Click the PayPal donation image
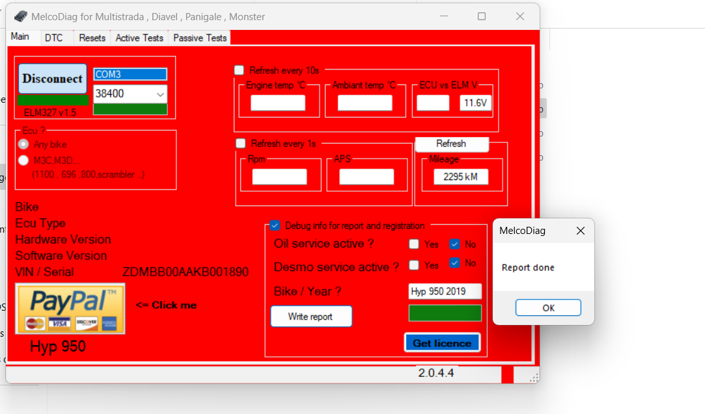Viewport: 705px width, 414px height. pos(70,309)
